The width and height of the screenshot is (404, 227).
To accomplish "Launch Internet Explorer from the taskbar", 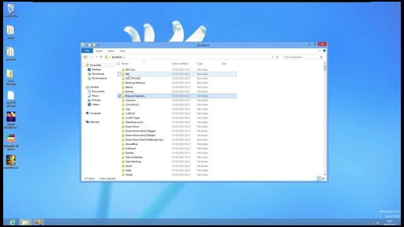I will [x=12, y=222].
